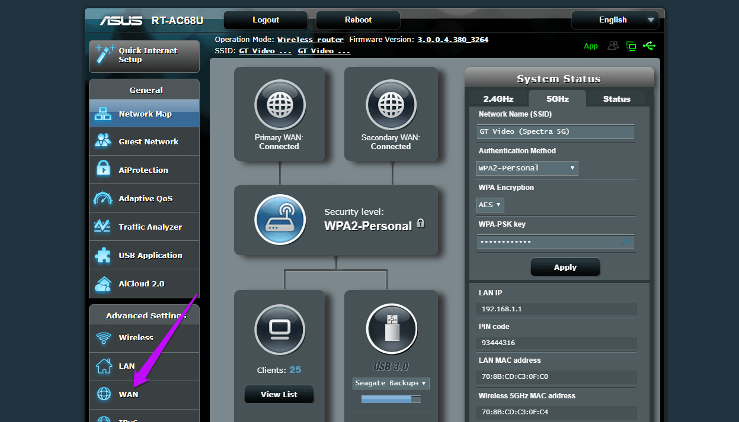Expand the Authentication Method dropdown

coord(527,168)
